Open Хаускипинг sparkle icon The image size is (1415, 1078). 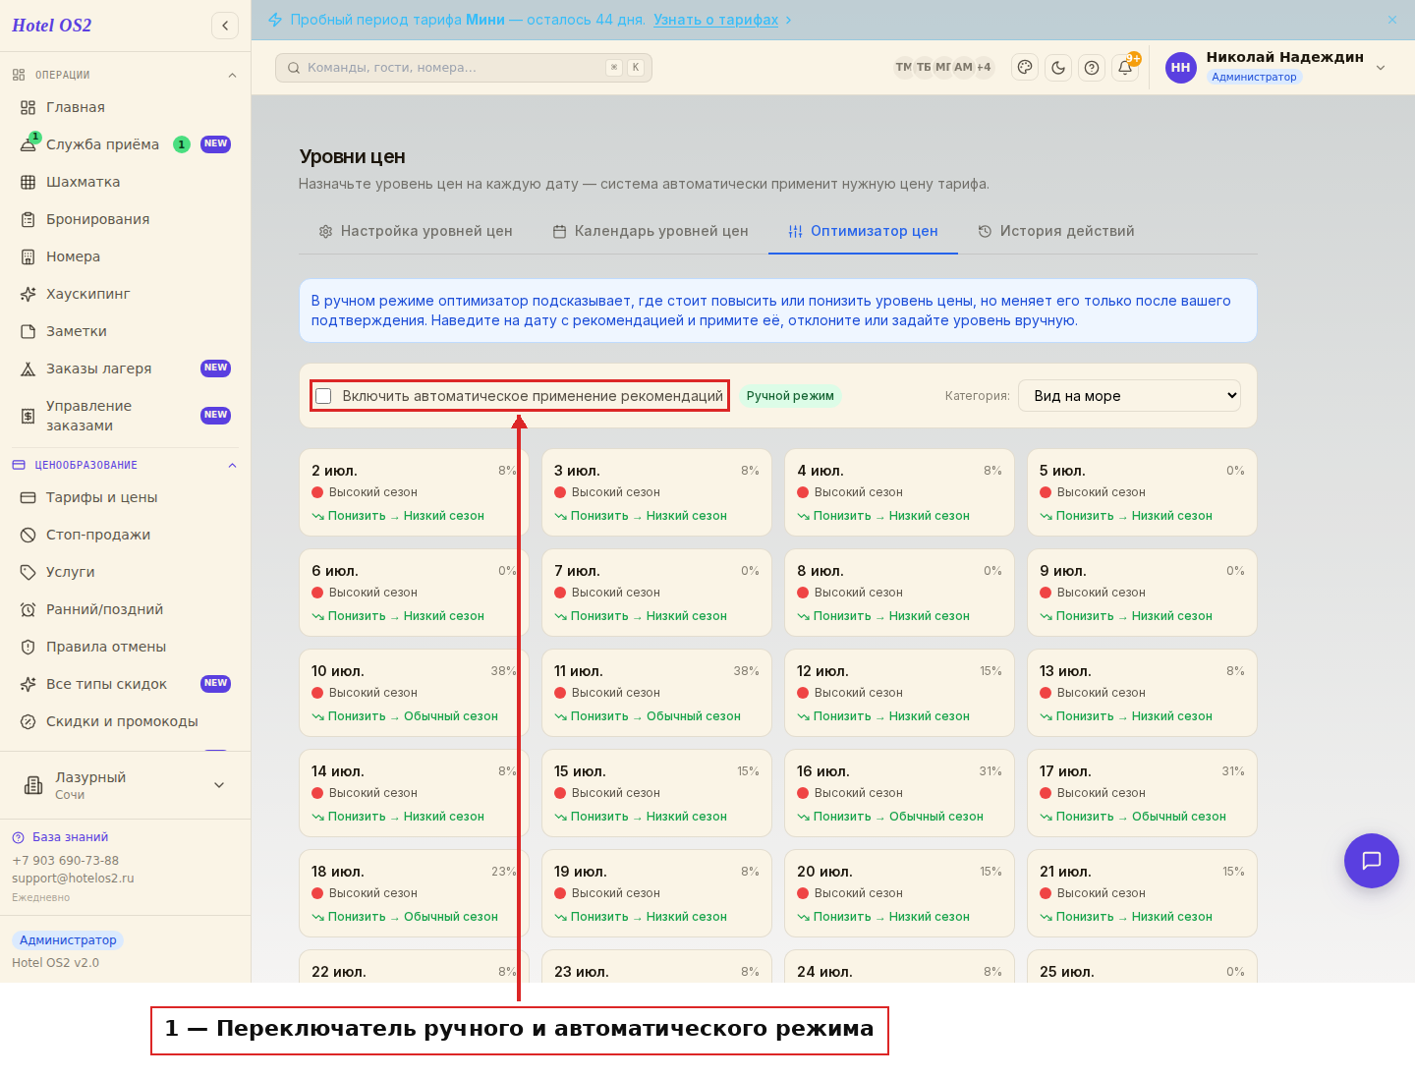coord(28,294)
